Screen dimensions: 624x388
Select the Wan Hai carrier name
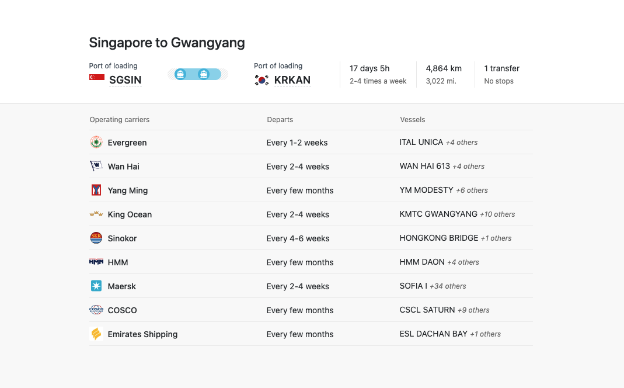coord(123,167)
